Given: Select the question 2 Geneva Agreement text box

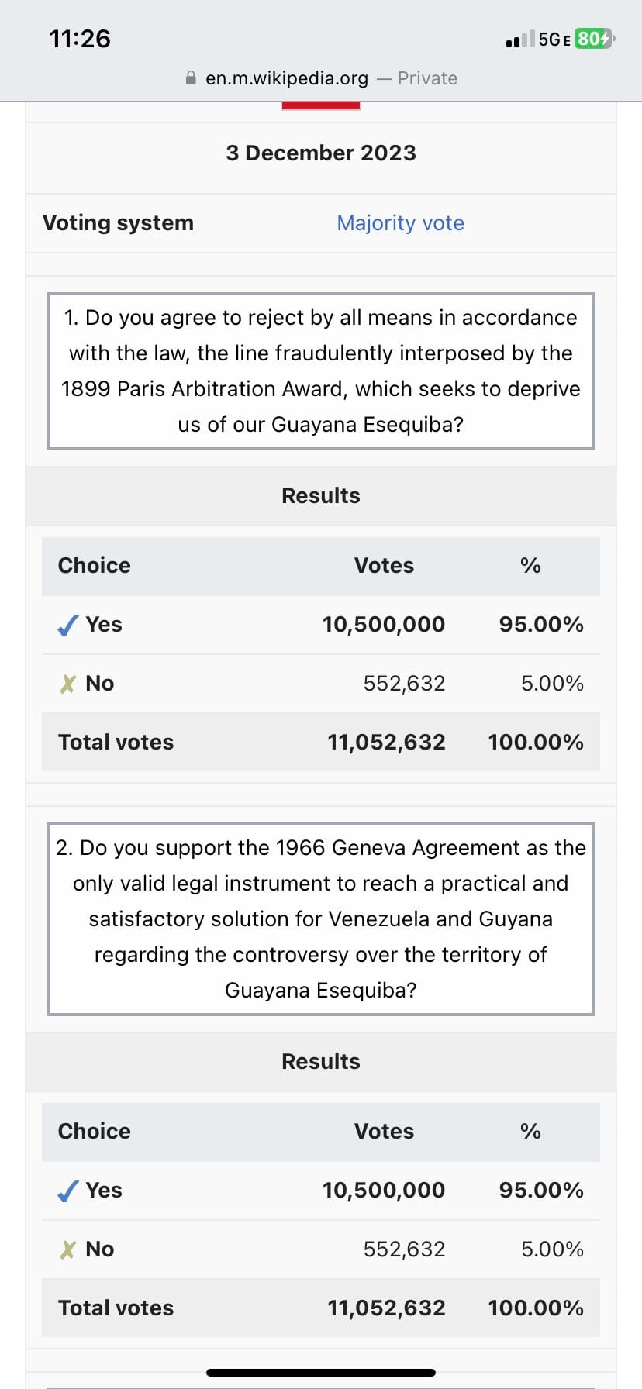Looking at the screenshot, I should [321, 919].
